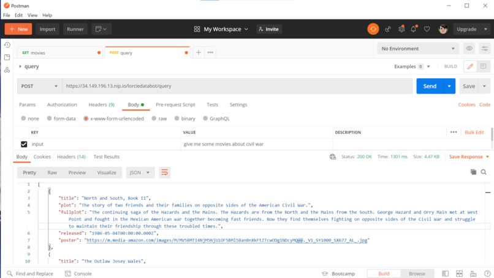This screenshot has width=494, height=278.
Task: Click the orange New button
Action: [18, 29]
